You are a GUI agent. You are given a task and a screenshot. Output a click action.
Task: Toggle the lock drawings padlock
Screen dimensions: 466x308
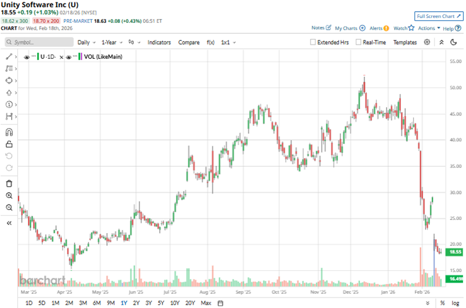[9, 144]
